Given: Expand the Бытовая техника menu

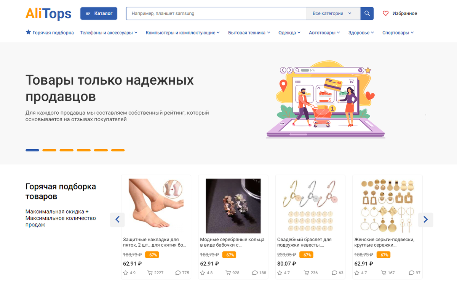Looking at the screenshot, I should click(249, 33).
